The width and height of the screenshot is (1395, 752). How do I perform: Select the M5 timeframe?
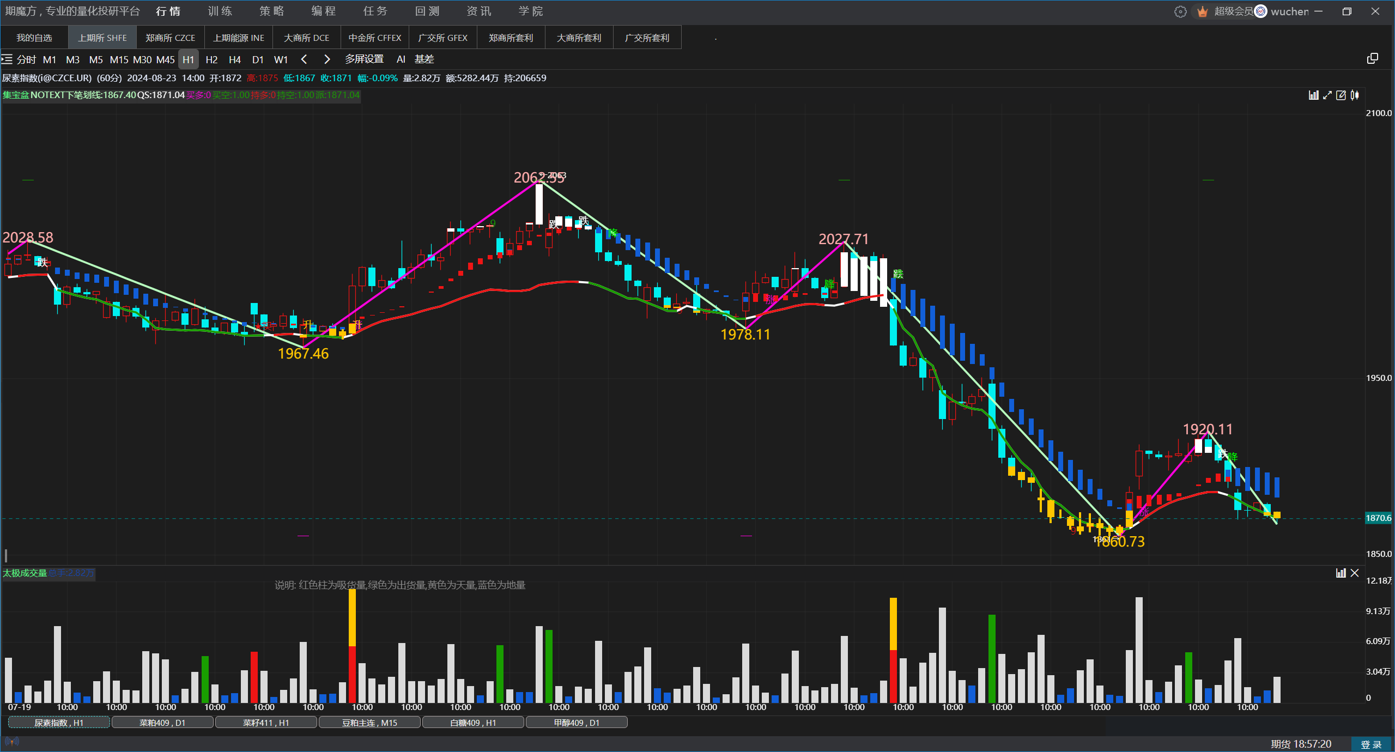coord(96,59)
